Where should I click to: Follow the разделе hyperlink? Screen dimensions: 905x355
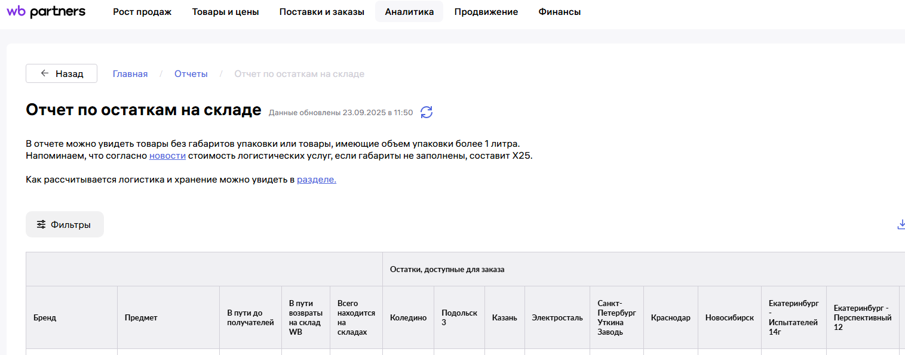click(x=316, y=179)
